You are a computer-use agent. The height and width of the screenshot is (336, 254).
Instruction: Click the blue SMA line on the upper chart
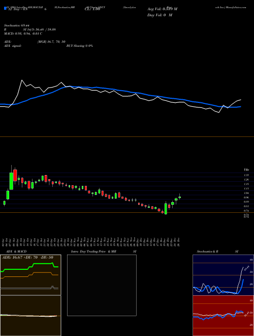[x=120, y=90]
